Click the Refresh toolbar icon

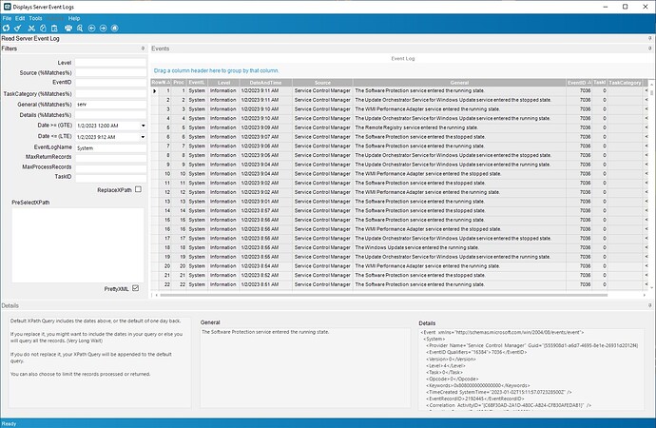point(6,28)
